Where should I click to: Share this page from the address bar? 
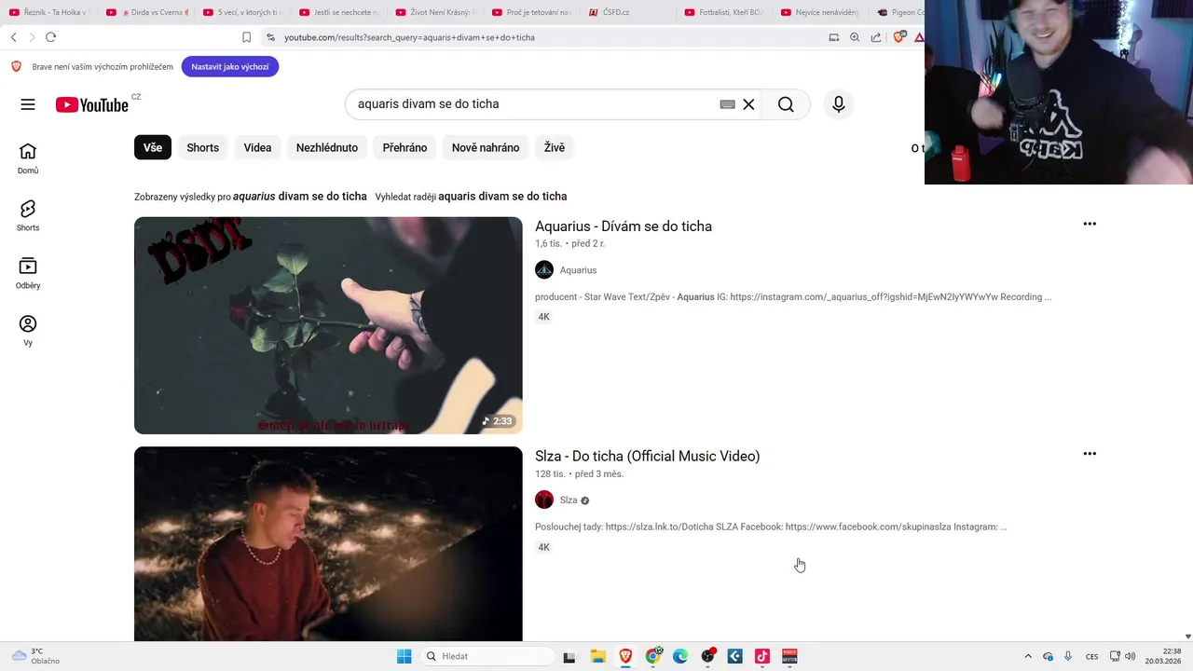(x=876, y=37)
